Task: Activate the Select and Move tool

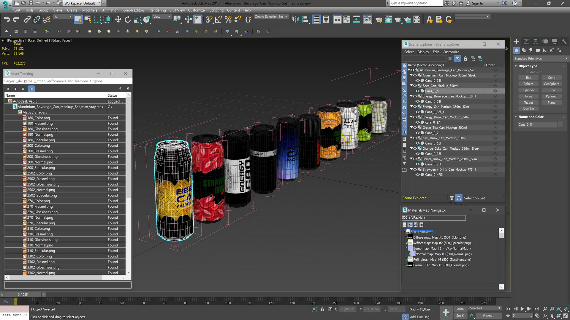Action: pyautogui.click(x=118, y=20)
